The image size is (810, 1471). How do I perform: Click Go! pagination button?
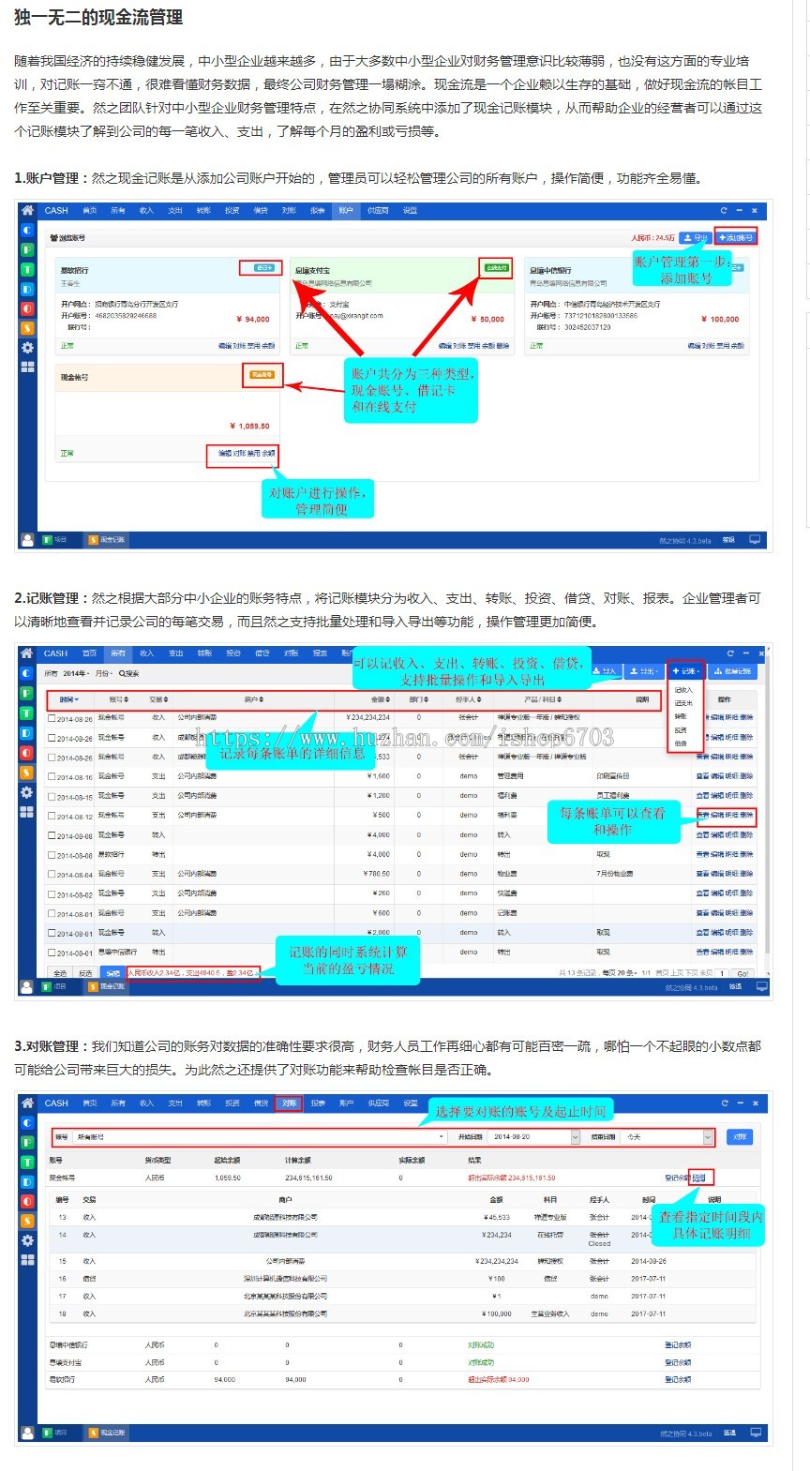(x=742, y=973)
